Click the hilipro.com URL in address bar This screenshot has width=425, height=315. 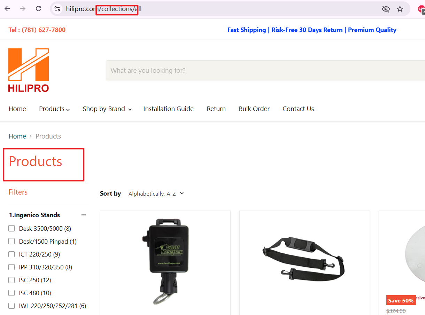pos(104,9)
